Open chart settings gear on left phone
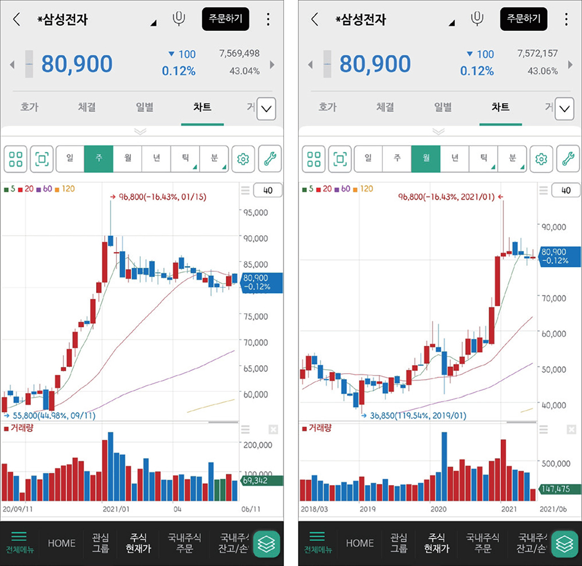This screenshot has width=582, height=566. coord(243,159)
